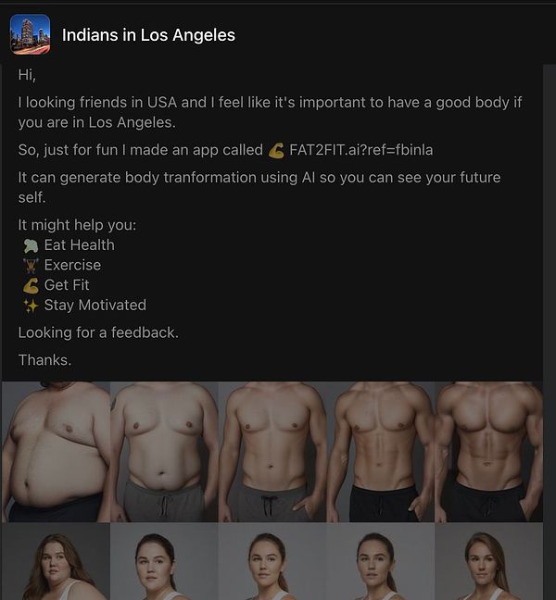Screen dimensions: 556x600
Task: Open the Indians in Los Angeles group name
Action: tap(148, 35)
